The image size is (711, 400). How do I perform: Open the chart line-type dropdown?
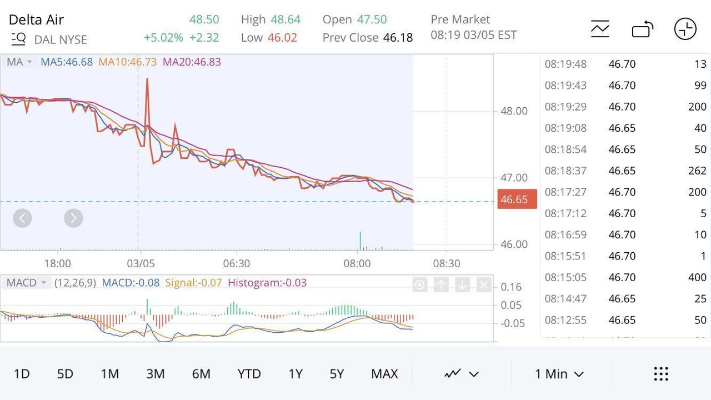pyautogui.click(x=461, y=374)
